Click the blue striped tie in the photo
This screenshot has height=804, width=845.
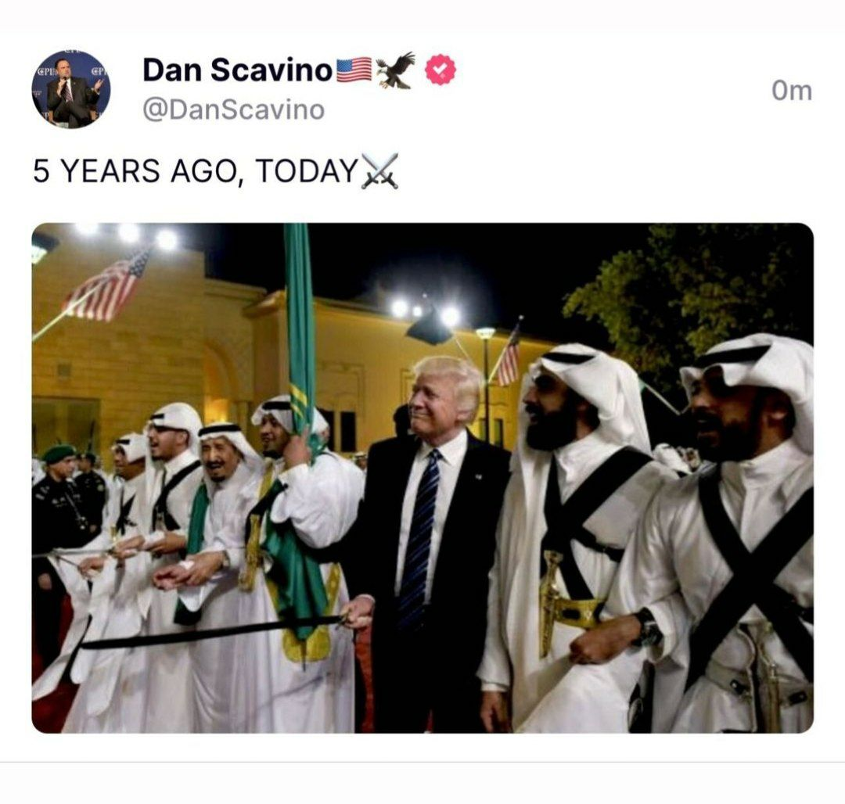tap(419, 539)
